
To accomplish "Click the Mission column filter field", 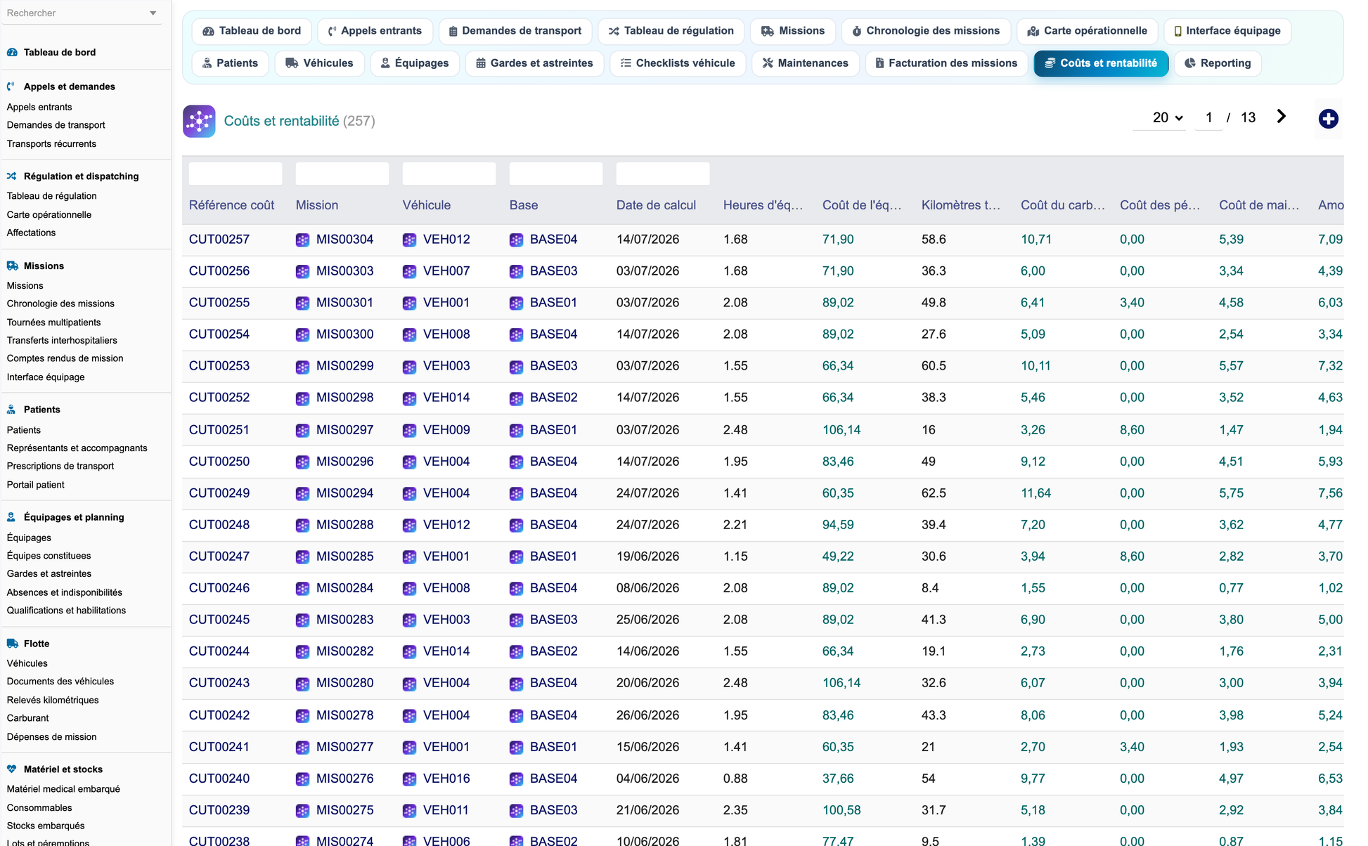I will pos(342,174).
